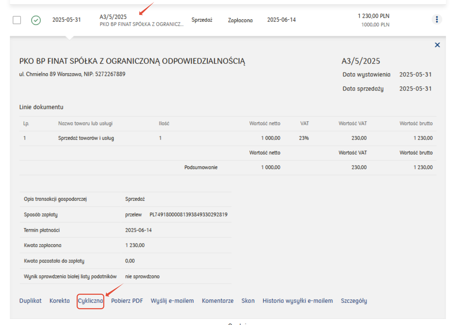The width and height of the screenshot is (454, 325).
Task: Click the Lp. column header
Action: [x=26, y=123]
